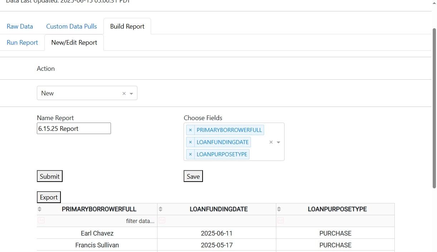Remove LOANPURPOSETYPE field chip
The width and height of the screenshot is (437, 252).
click(190, 154)
